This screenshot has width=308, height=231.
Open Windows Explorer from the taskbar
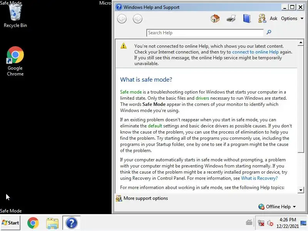(x=52, y=223)
